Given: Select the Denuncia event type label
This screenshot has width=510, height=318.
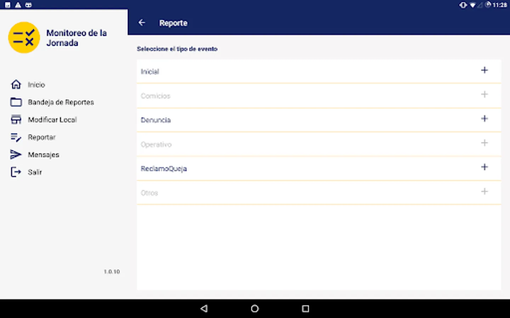Looking at the screenshot, I should tap(156, 120).
